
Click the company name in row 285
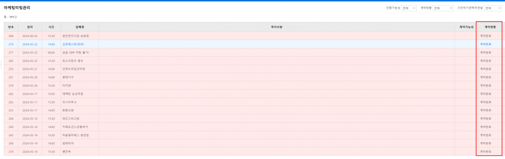(x=73, y=61)
